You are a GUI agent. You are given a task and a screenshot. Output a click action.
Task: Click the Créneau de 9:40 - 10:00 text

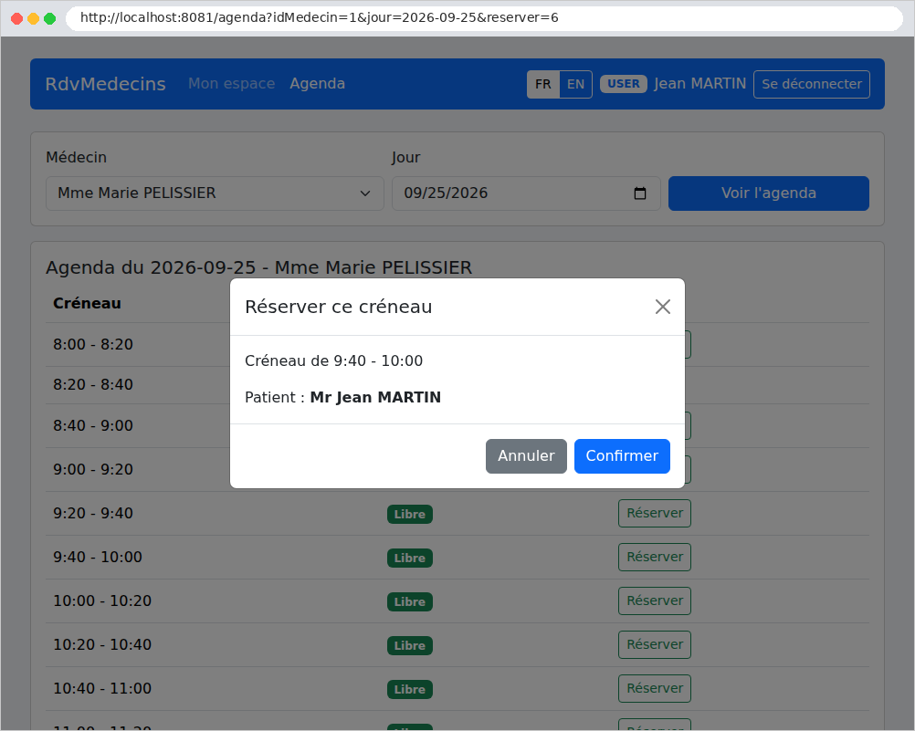334,360
